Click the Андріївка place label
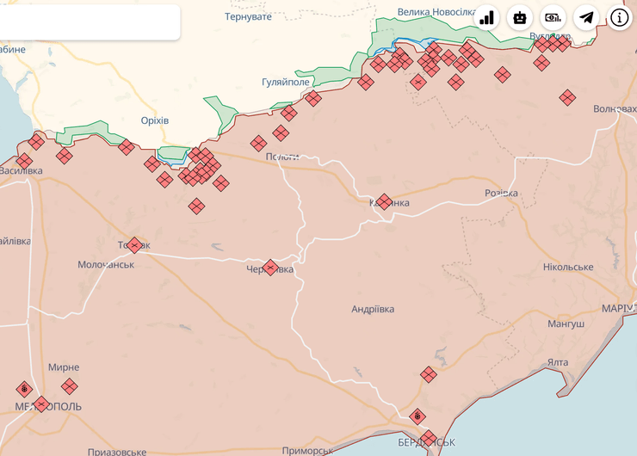The width and height of the screenshot is (637, 456). 373,309
